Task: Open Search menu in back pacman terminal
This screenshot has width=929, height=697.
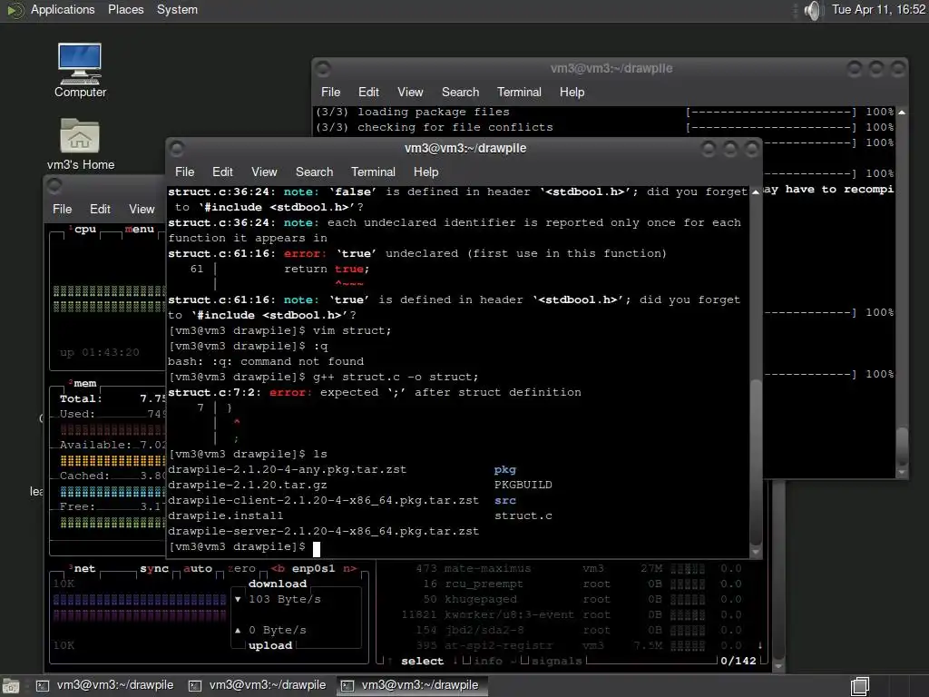Action: coord(460,92)
